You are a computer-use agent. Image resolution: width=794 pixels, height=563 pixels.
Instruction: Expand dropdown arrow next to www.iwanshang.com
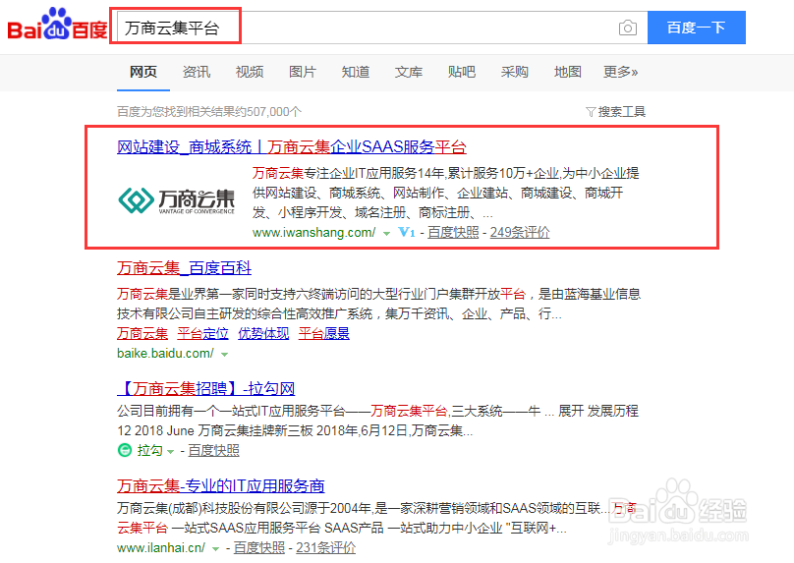tap(386, 234)
